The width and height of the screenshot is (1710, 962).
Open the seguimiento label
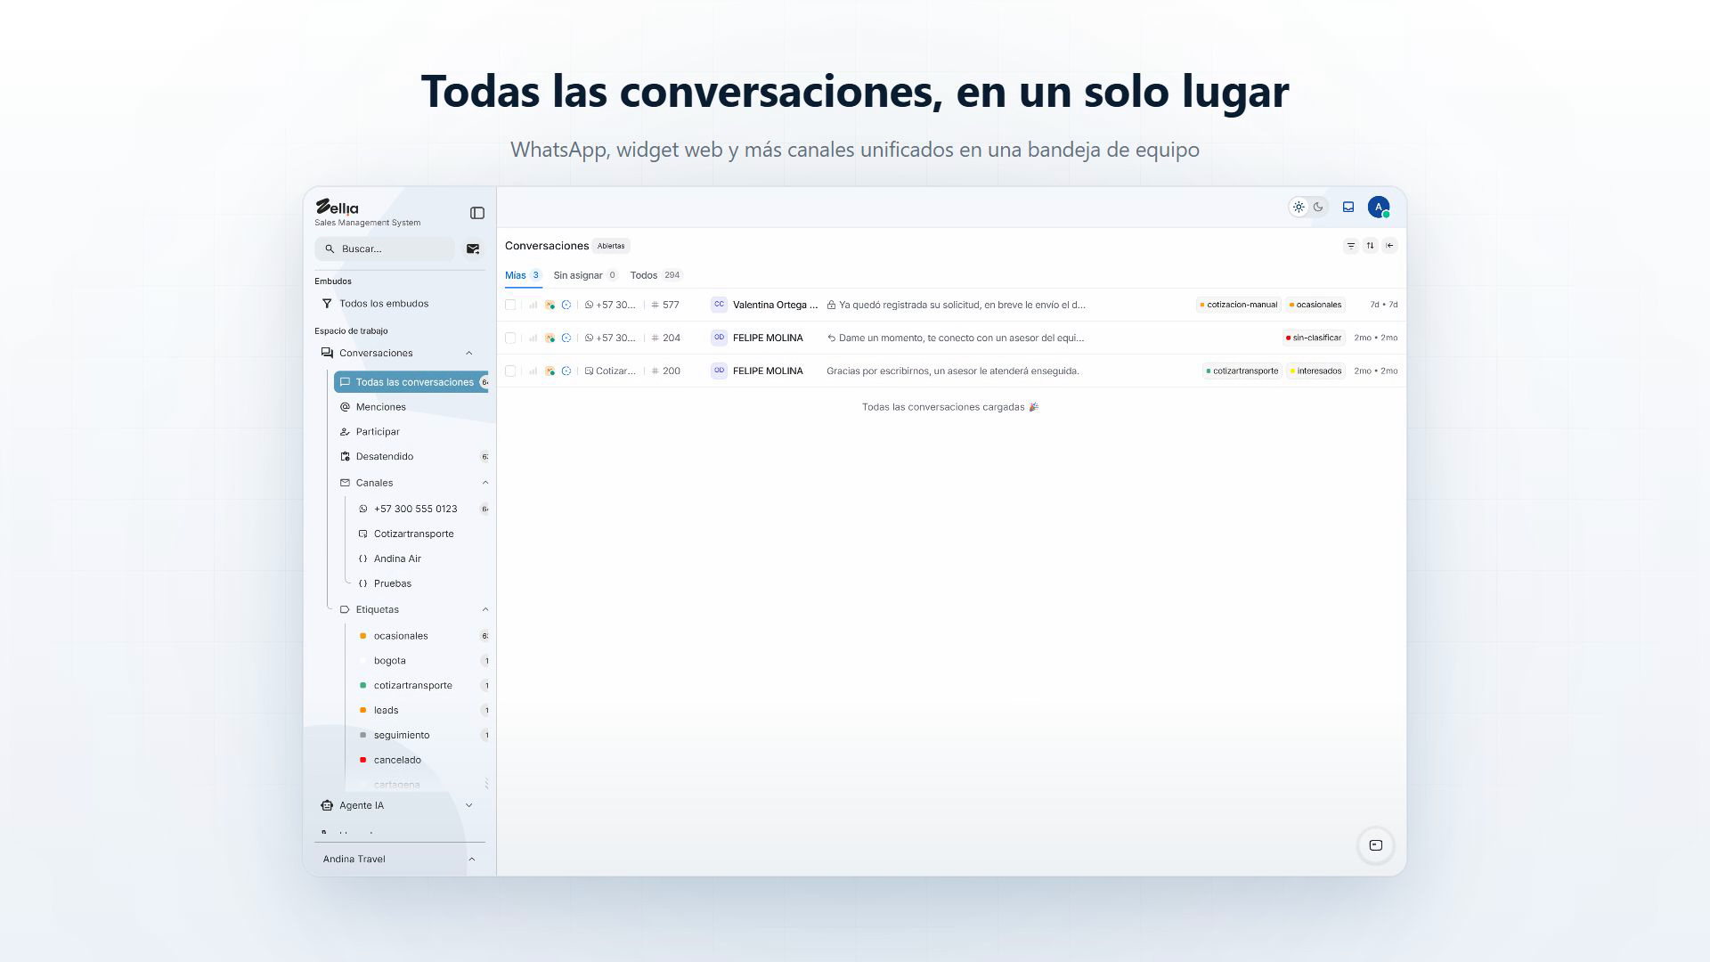click(401, 736)
